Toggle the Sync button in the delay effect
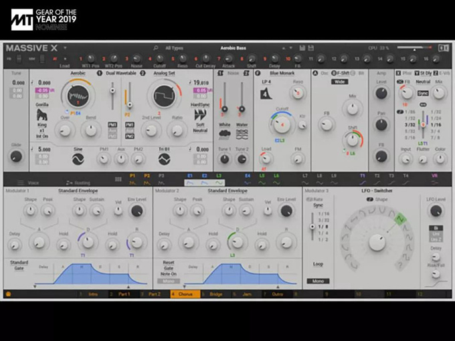This screenshot has width=455, height=341. pos(423,94)
